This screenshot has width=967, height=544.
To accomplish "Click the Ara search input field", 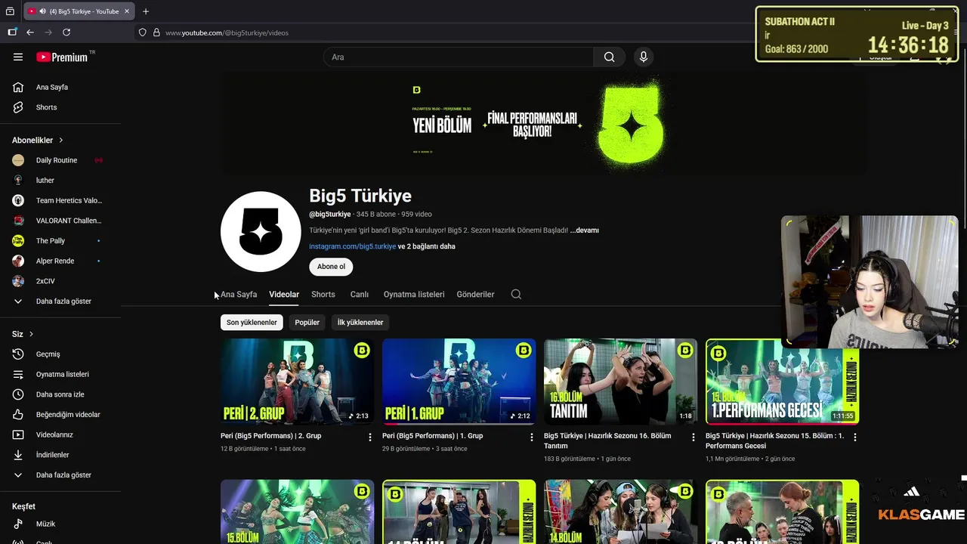I will point(459,57).
